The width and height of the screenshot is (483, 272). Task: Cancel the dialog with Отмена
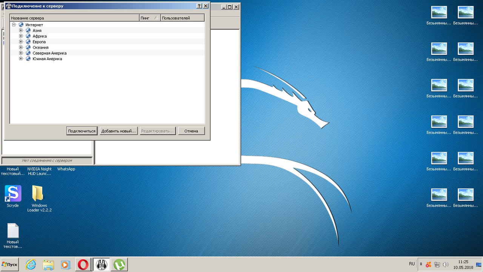191,131
